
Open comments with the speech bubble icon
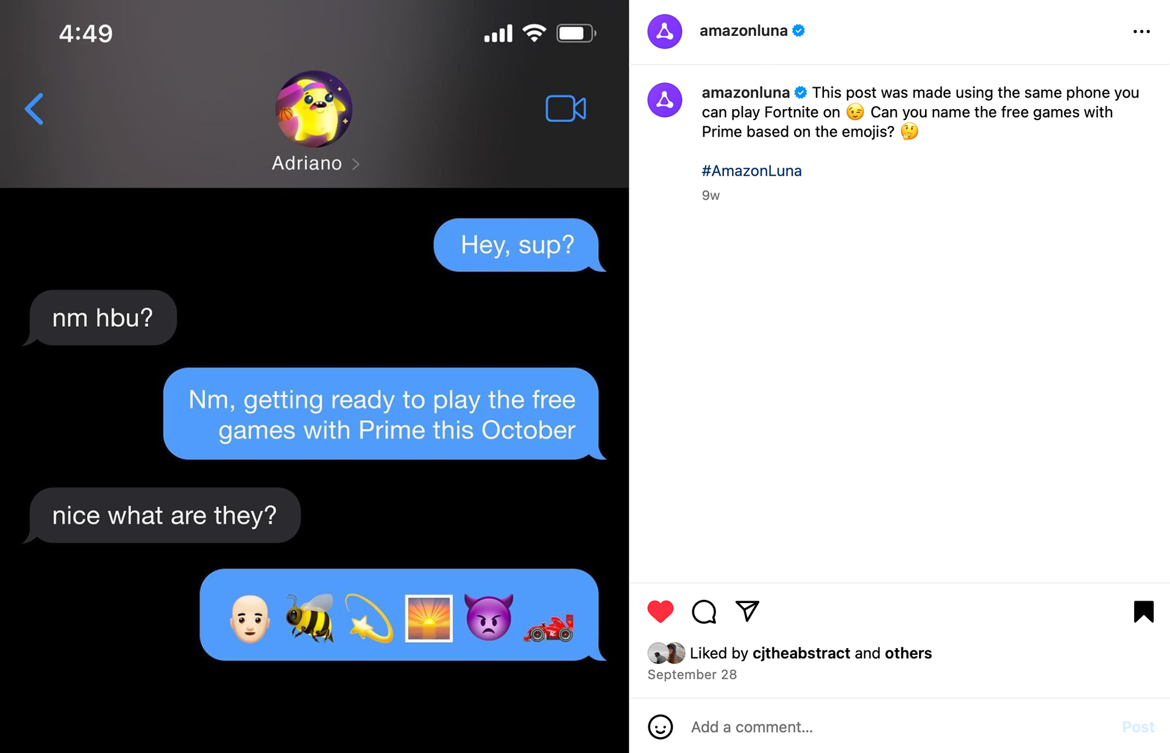tap(704, 611)
